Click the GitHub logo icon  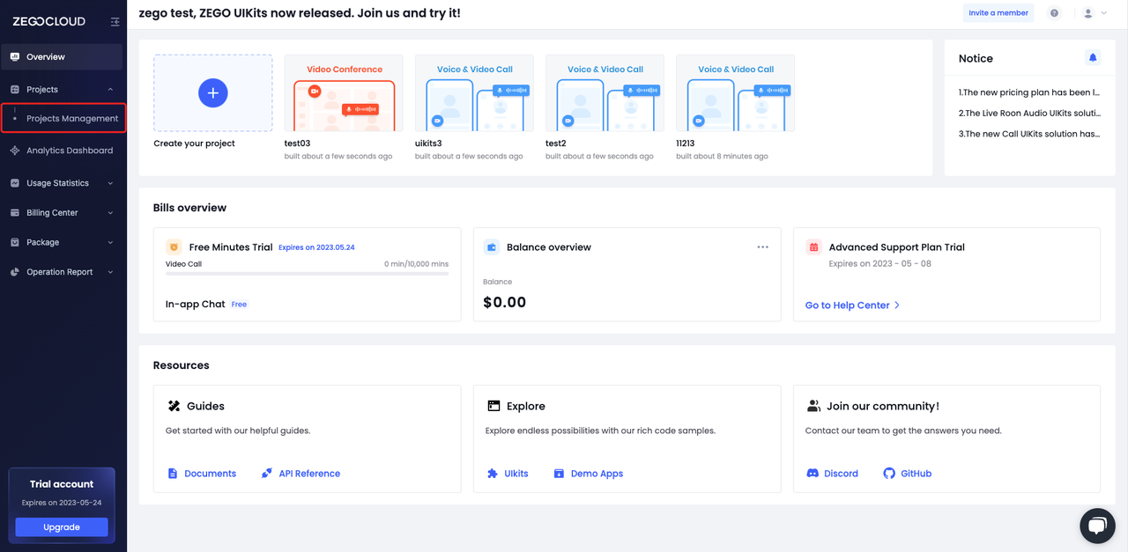click(x=889, y=474)
